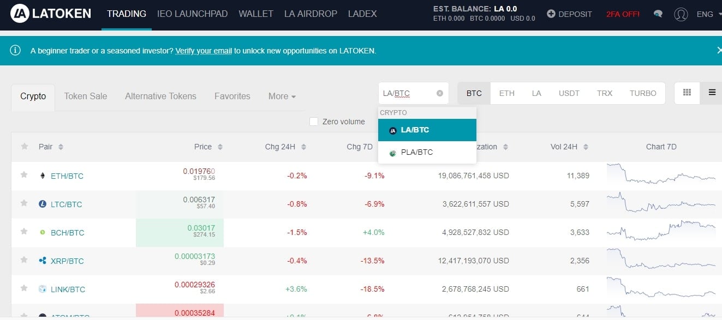This screenshot has height=320, width=722.
Task: Open IEO LAUNCHPAD page
Action: (x=192, y=14)
